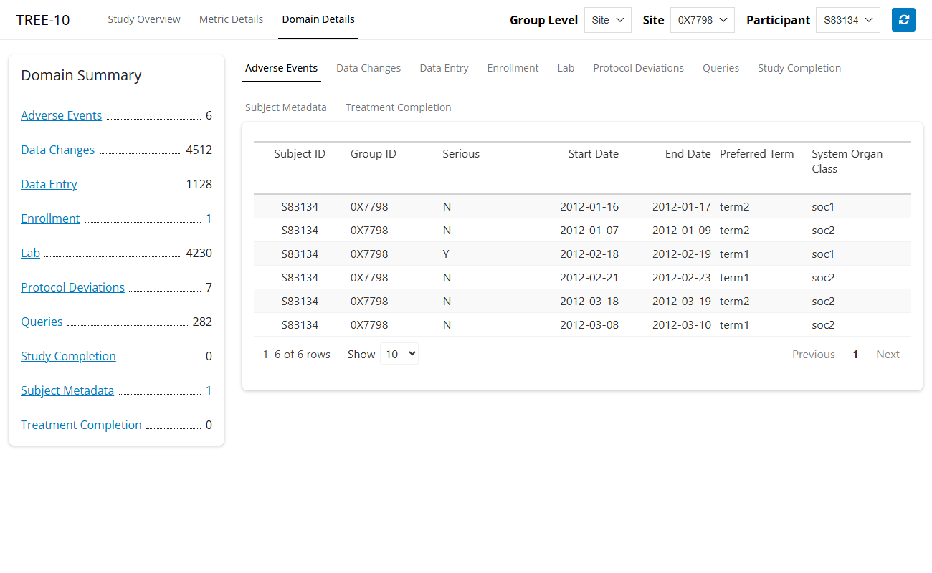Open the Protocol Deviations domain tab

[638, 68]
